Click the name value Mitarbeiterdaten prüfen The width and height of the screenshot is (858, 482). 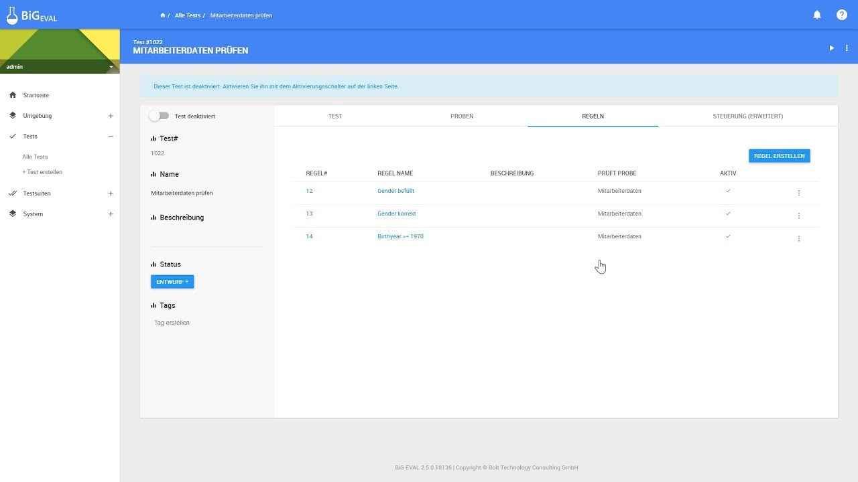pyautogui.click(x=182, y=193)
